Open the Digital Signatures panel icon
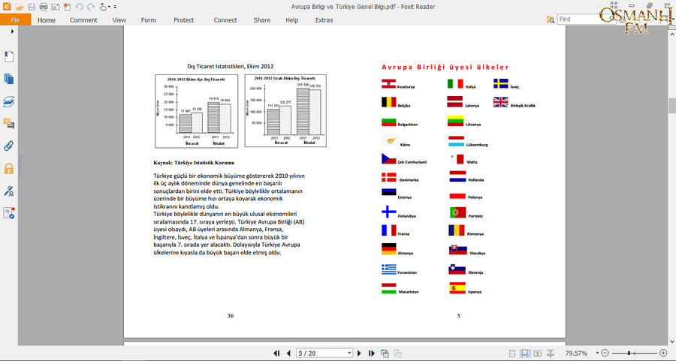676x361 pixels. 8,191
